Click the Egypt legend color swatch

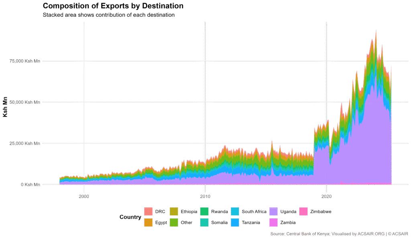149,222
